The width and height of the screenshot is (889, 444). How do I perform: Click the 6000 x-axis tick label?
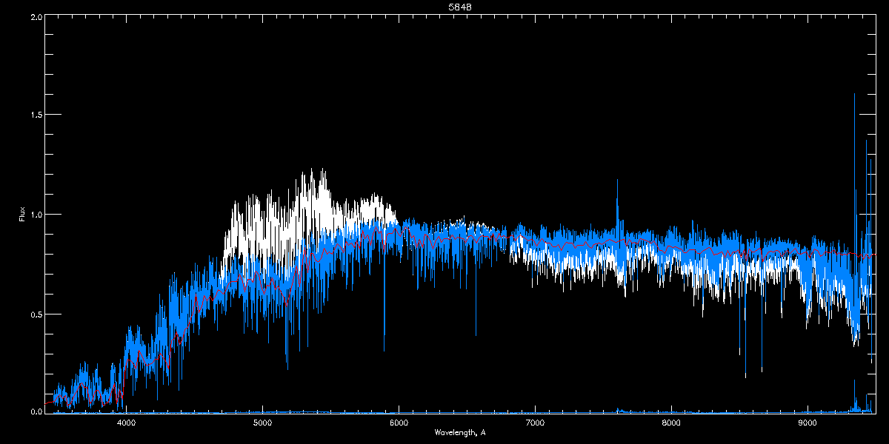click(x=399, y=423)
